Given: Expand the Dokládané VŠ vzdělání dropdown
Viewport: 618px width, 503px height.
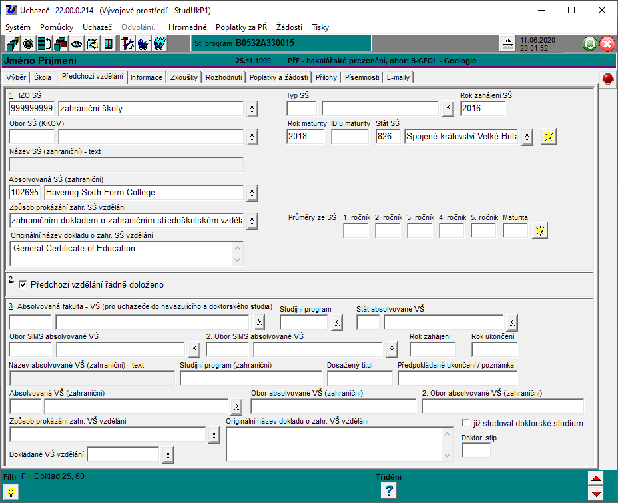Looking at the screenshot, I should [x=168, y=454].
